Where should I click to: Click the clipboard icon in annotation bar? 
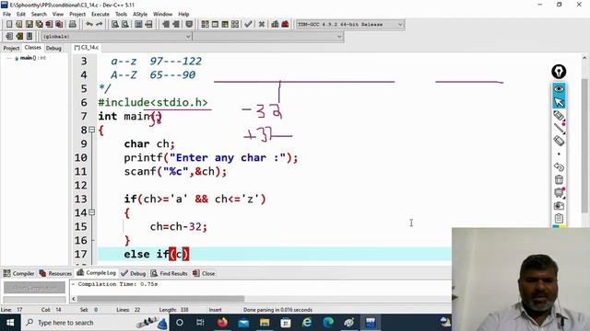pyautogui.click(x=559, y=218)
